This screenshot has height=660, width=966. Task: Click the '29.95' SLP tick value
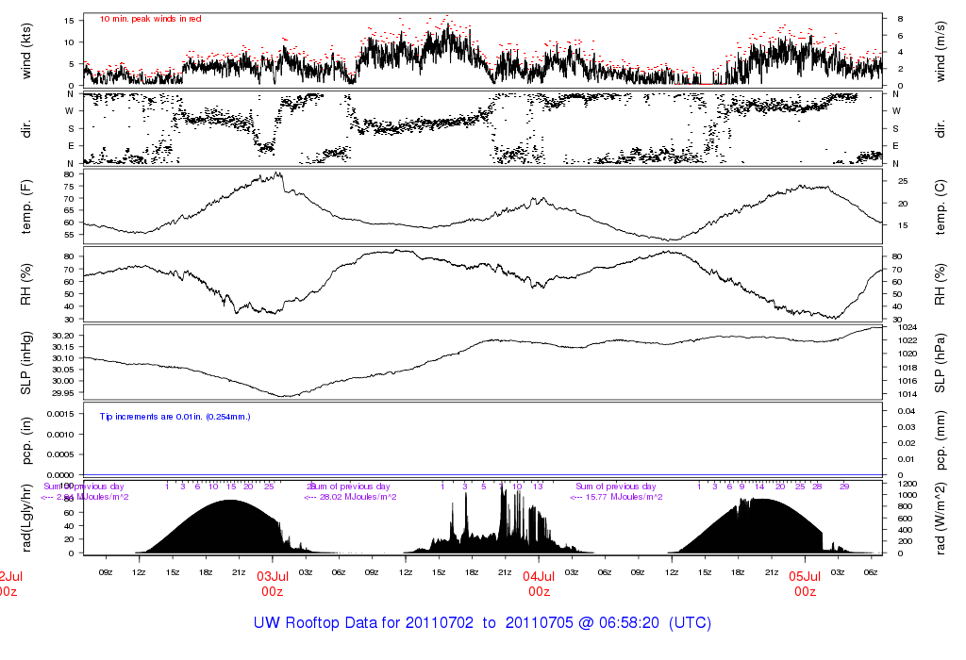pyautogui.click(x=64, y=393)
